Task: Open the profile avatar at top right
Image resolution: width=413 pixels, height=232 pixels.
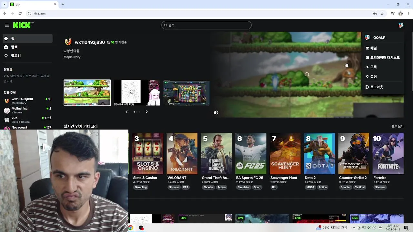Action: click(x=401, y=25)
